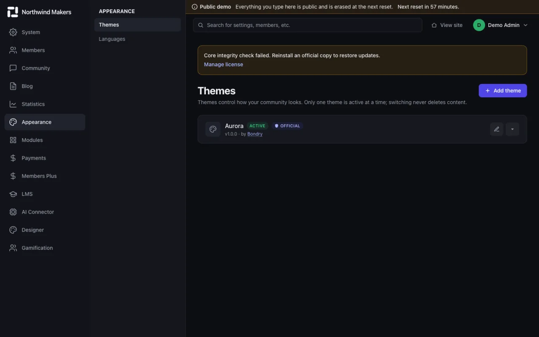Open Payments dollar icon

pos(13,158)
